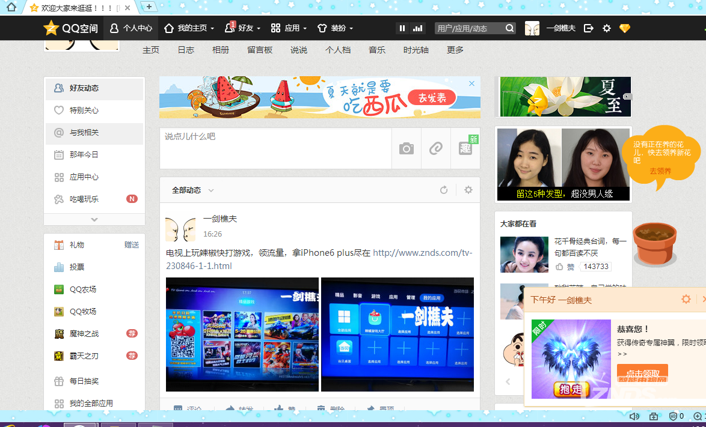Screen dimensions: 706x427
Task: Open 应用中心 in sidebar
Action: coord(94,177)
